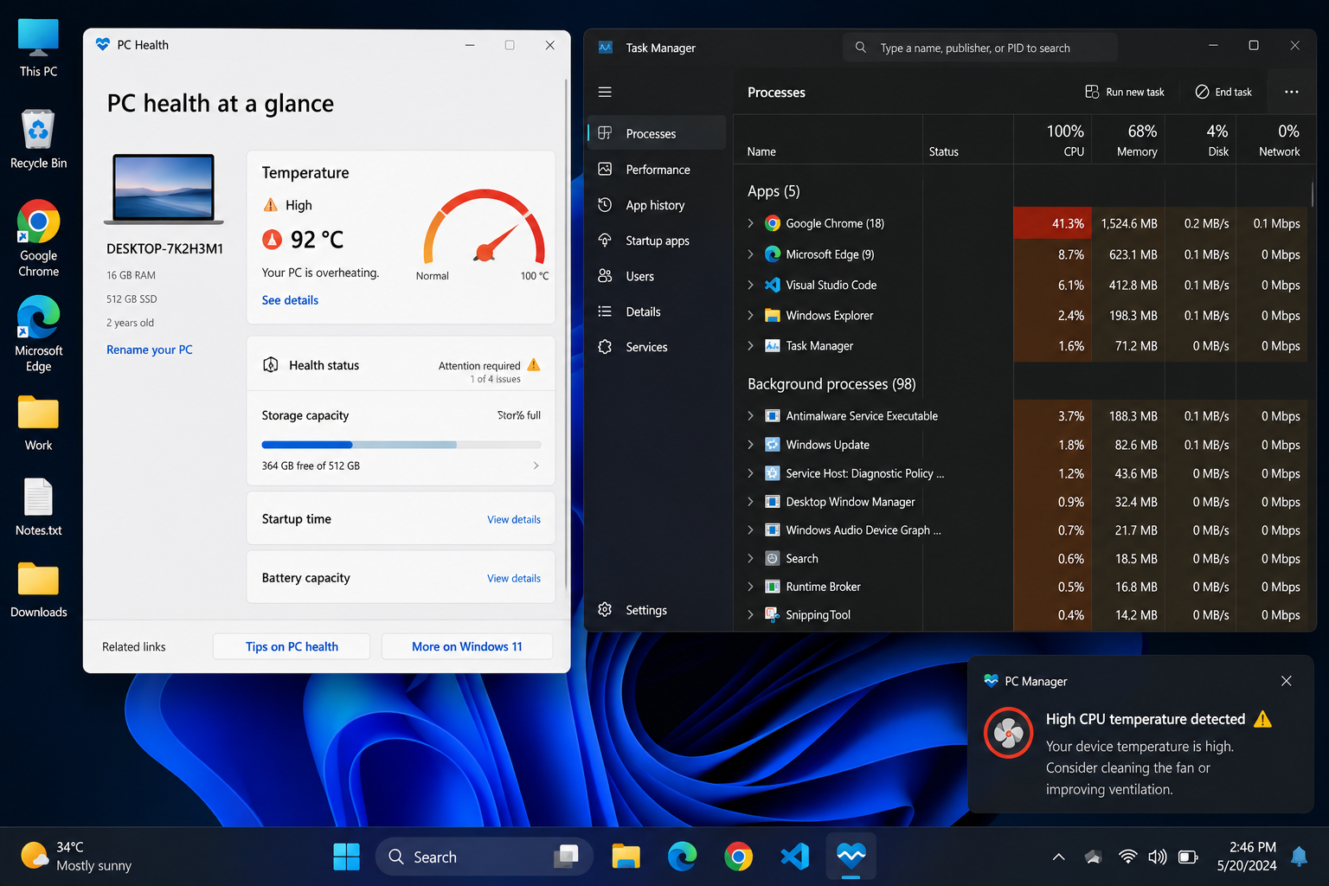The width and height of the screenshot is (1329, 886).
Task: Select the Details tab
Action: pyautogui.click(x=658, y=311)
